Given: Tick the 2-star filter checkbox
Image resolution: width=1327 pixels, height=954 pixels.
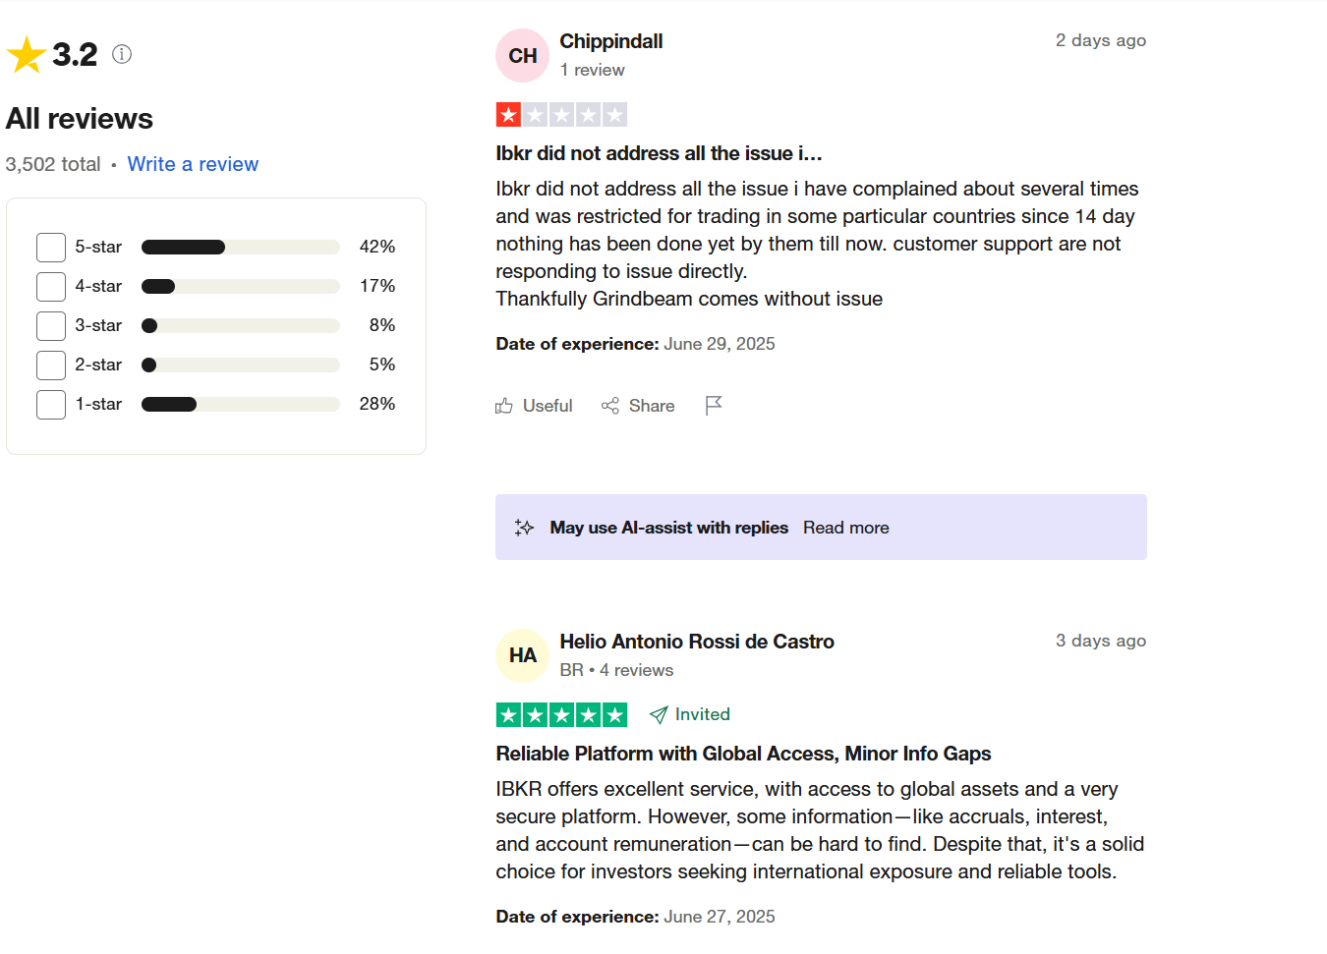Looking at the screenshot, I should pos(51,365).
